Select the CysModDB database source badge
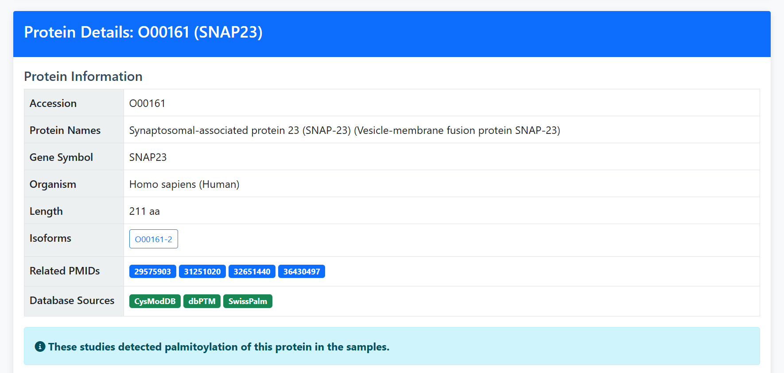 click(155, 301)
